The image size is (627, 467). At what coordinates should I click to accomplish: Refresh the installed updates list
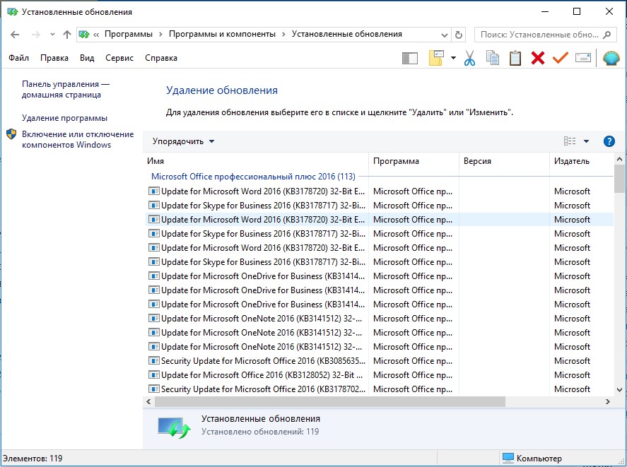point(459,35)
